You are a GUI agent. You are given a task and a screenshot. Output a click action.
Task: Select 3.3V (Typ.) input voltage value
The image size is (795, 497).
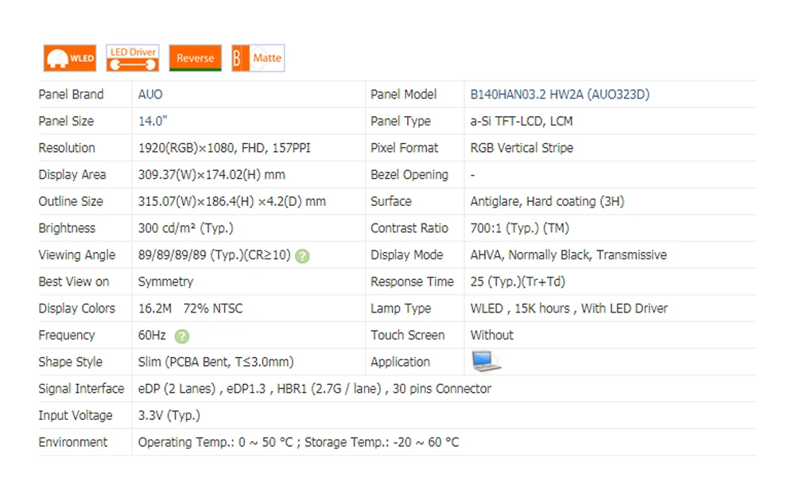click(169, 416)
